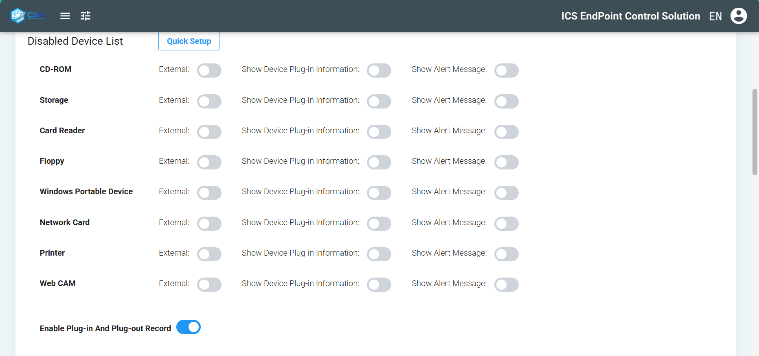Open the user account profile icon
Viewport: 759px width, 356px height.
tap(738, 16)
